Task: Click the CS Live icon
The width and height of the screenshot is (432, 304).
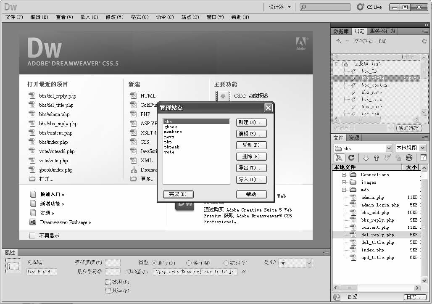Action: tap(360, 7)
